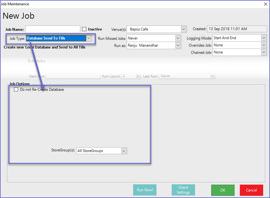Screen dimensions: 270x198
Task: Open the Job Type dropdown
Action: (89, 38)
